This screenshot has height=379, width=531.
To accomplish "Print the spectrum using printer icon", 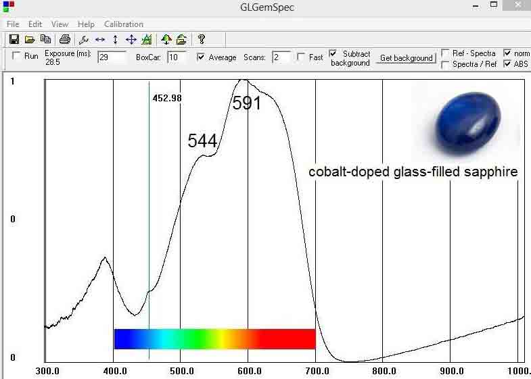I will tap(65, 39).
